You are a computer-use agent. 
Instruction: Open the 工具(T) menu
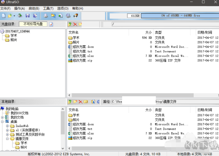coord(48,9)
